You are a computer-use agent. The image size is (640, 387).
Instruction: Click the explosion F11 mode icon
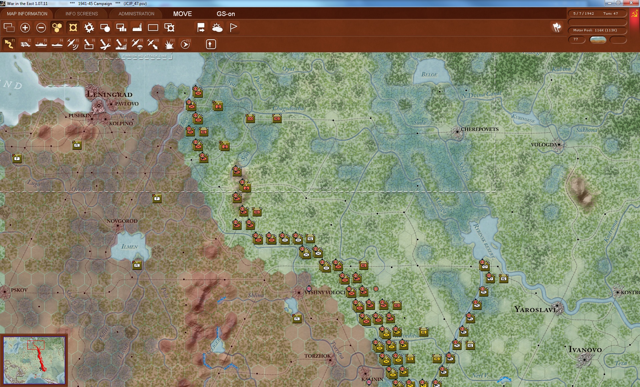pos(169,44)
